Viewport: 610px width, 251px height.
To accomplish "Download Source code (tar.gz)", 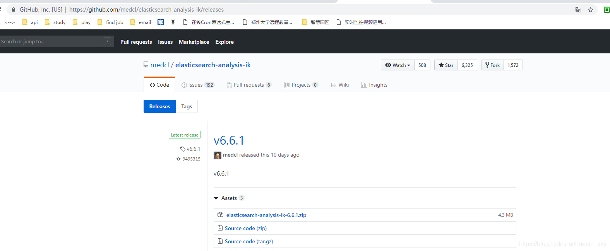I will pyautogui.click(x=249, y=241).
